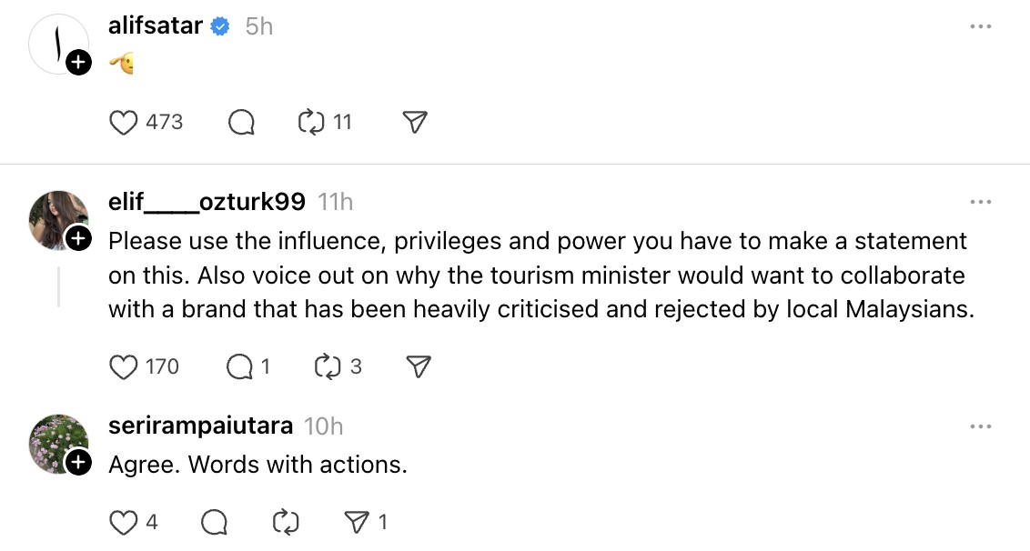1030x551 pixels.
Task: Like elif____ozturk99's comment
Action: (x=123, y=366)
